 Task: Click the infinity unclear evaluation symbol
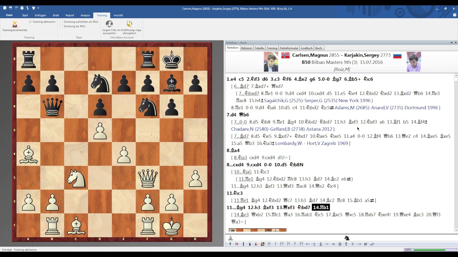[333, 244]
